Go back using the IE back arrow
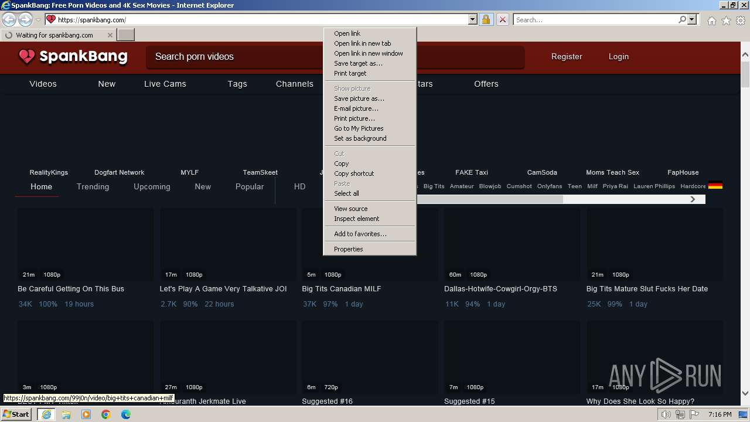Viewport: 750px width, 422px height. [9, 20]
